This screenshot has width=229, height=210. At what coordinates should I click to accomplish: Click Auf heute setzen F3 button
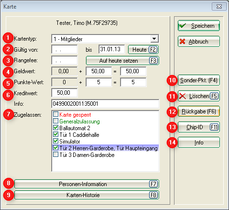122,61
